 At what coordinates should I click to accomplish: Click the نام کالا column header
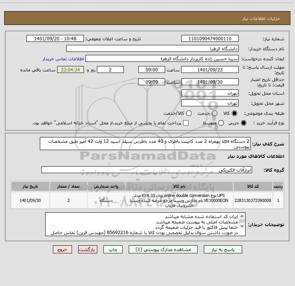(x=179, y=186)
